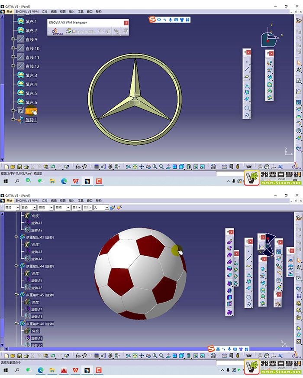This screenshot has height=378, width=303.
Task: Collapse 多重输出.43 (旋转) node
Action: [x=16, y=237]
